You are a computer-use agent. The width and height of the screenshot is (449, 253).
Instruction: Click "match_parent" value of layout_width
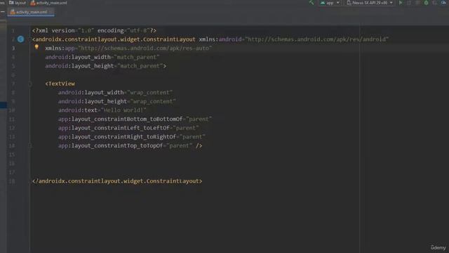click(x=137, y=57)
